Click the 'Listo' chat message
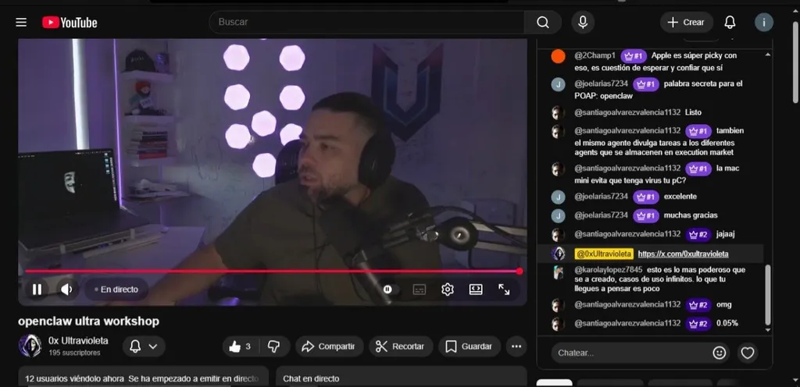 tap(693, 112)
